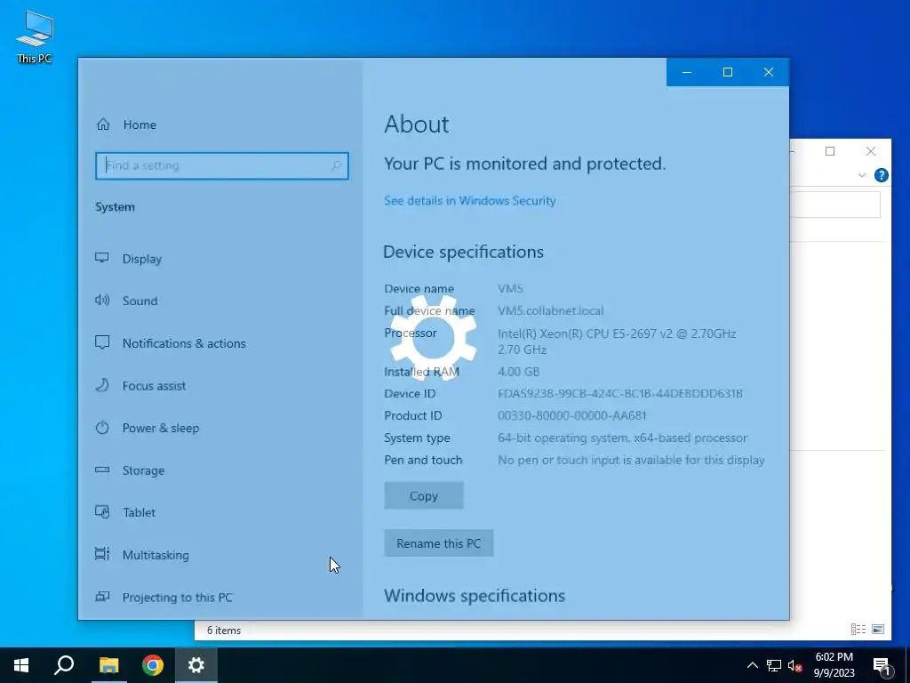Open the Windows Start menu
Screen dimensions: 910x683
click(21, 665)
